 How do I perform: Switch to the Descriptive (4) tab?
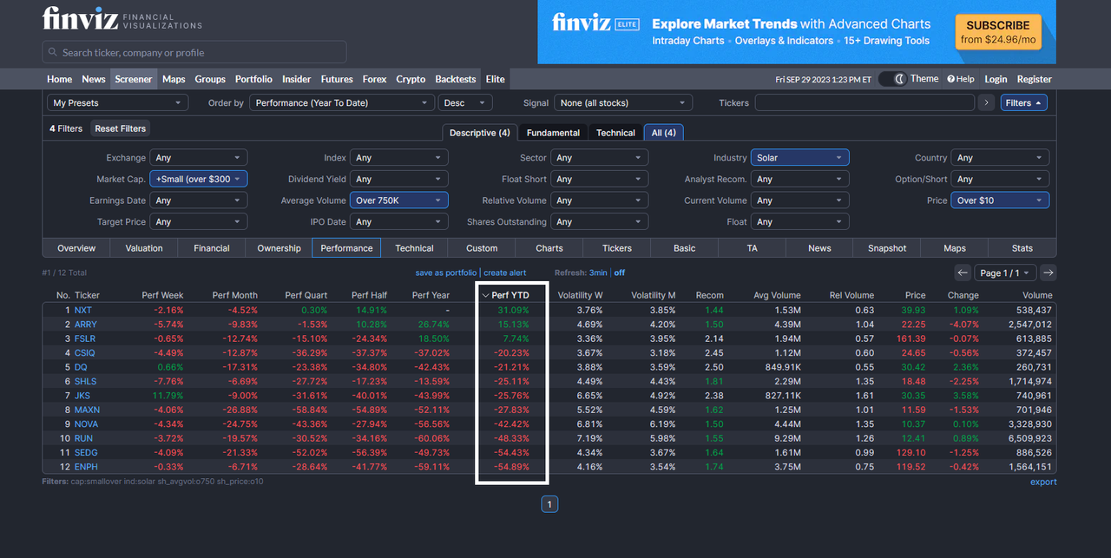pyautogui.click(x=480, y=133)
